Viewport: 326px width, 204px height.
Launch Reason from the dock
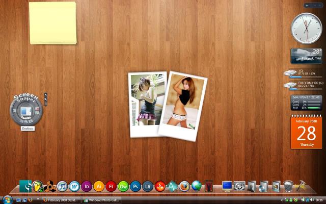[x=50, y=186]
